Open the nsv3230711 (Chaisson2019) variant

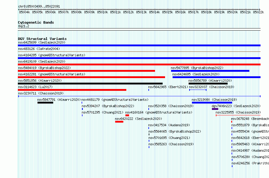pos(41,93)
